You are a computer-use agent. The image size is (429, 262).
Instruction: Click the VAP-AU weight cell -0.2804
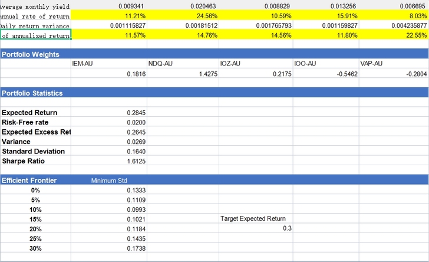tap(394, 74)
